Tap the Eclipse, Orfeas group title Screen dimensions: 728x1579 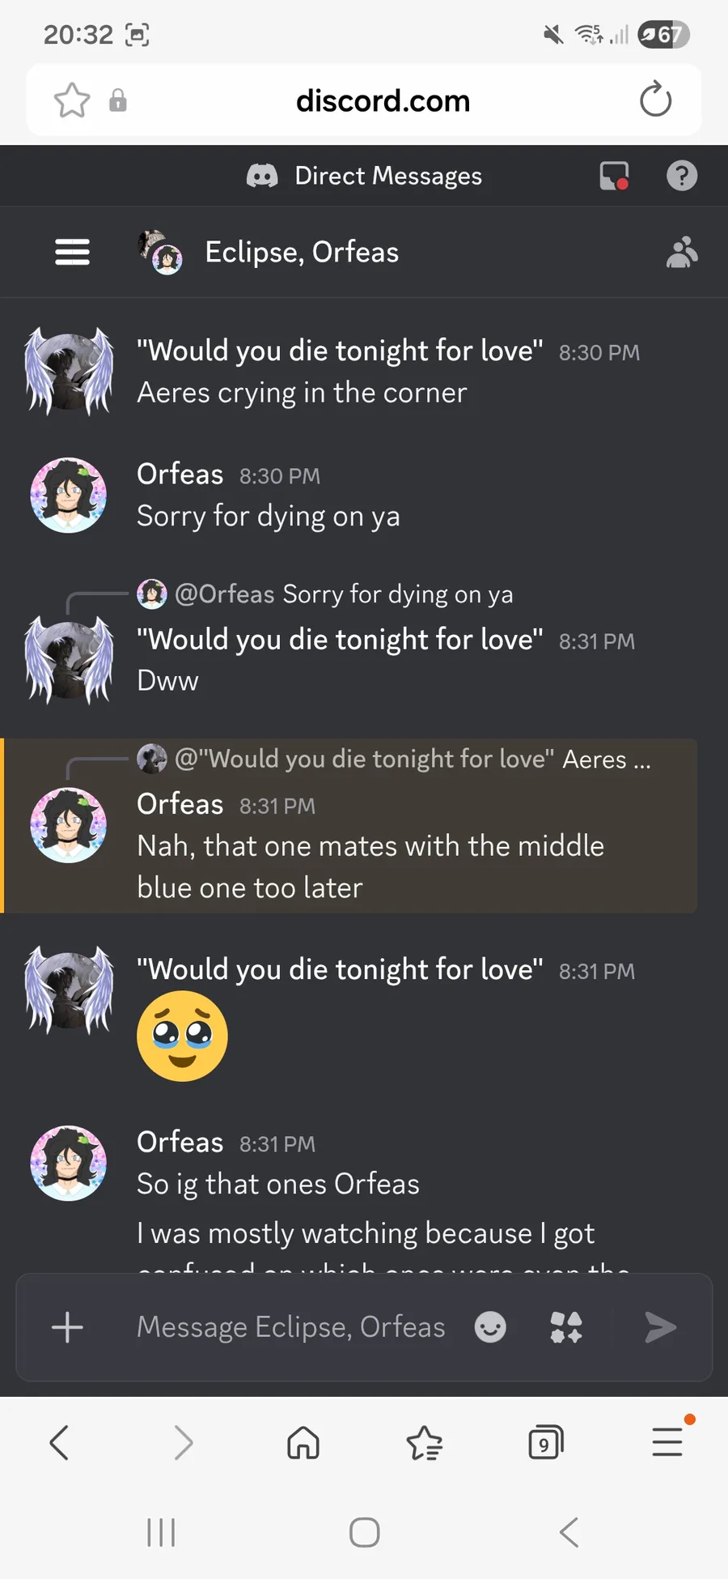pos(301,252)
